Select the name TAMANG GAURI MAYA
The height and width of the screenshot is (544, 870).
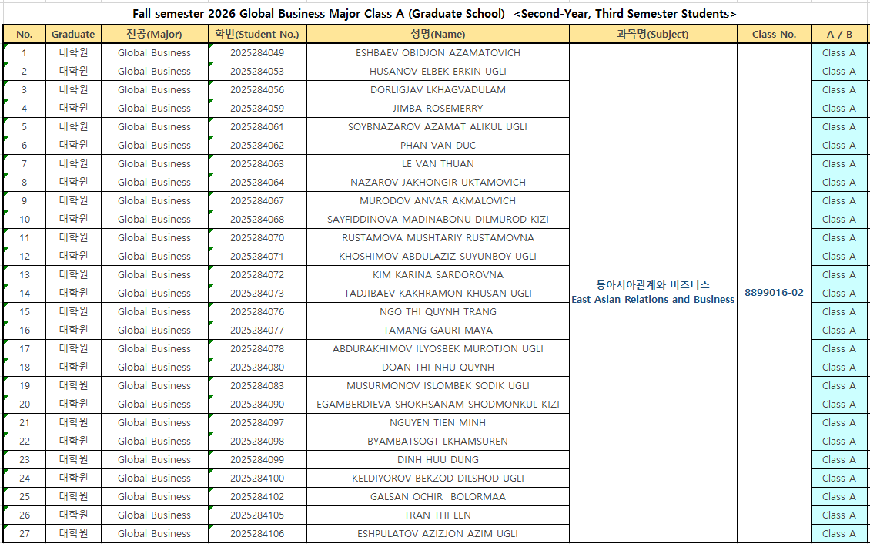tap(438, 331)
